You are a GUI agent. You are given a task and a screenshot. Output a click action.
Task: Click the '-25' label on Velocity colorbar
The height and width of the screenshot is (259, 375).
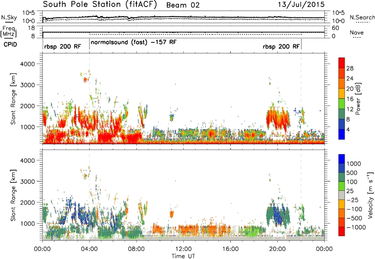point(352,200)
